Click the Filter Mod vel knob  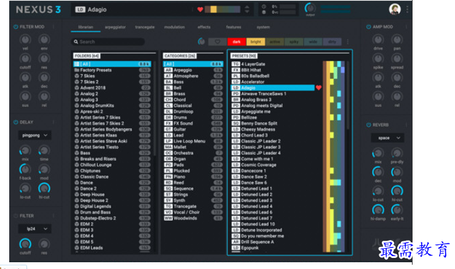[x=25, y=40]
